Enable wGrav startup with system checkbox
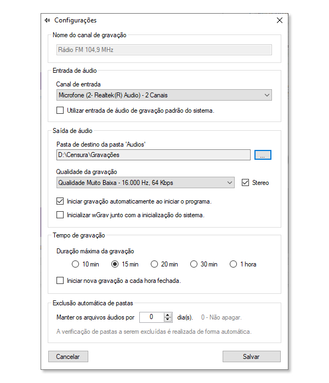Image resolution: width=329 pixels, height=383 pixels. pos(60,215)
